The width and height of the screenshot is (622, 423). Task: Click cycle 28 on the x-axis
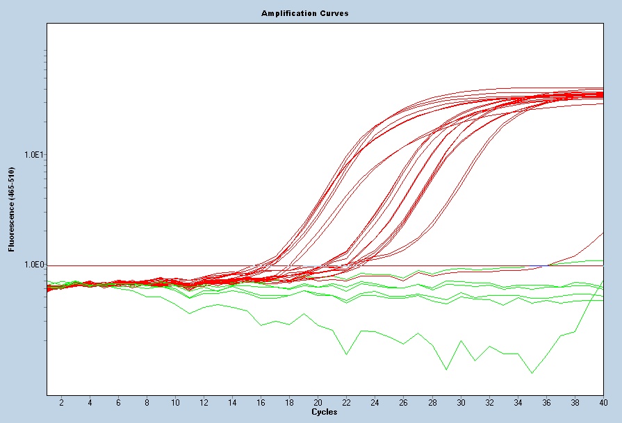[432, 403]
